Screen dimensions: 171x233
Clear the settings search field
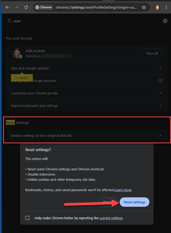tap(165, 21)
